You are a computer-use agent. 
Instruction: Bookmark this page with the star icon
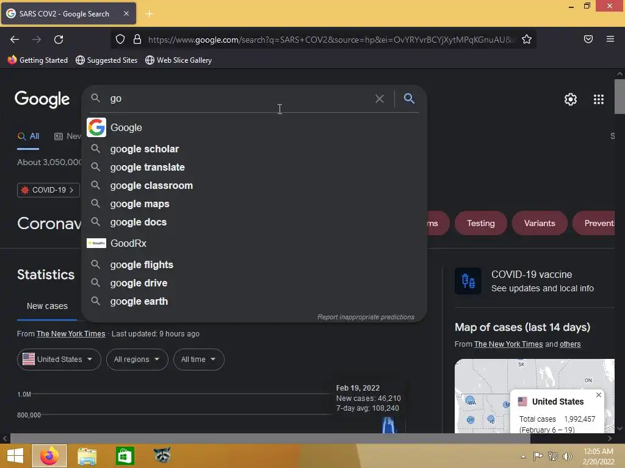(527, 39)
